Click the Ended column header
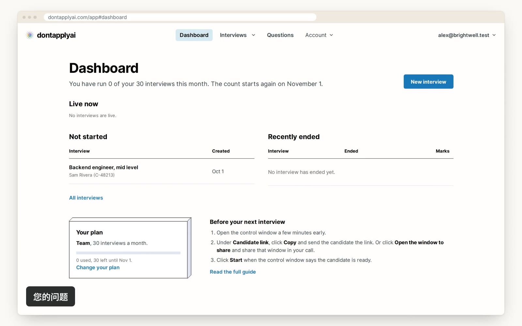The image size is (522, 326). (351, 151)
